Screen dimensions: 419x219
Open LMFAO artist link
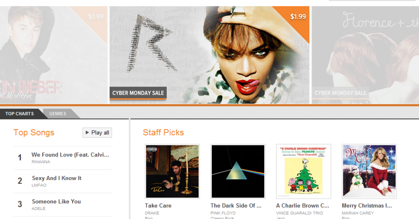39,185
